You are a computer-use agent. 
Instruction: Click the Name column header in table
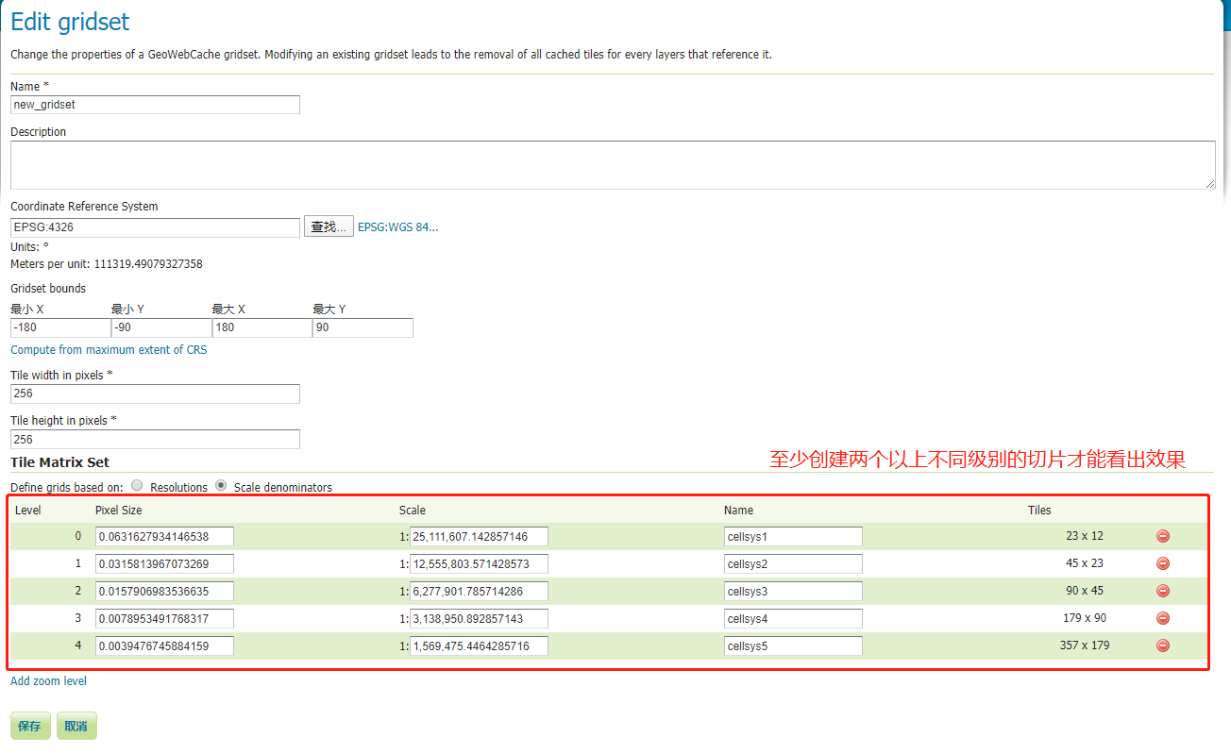coord(739,511)
